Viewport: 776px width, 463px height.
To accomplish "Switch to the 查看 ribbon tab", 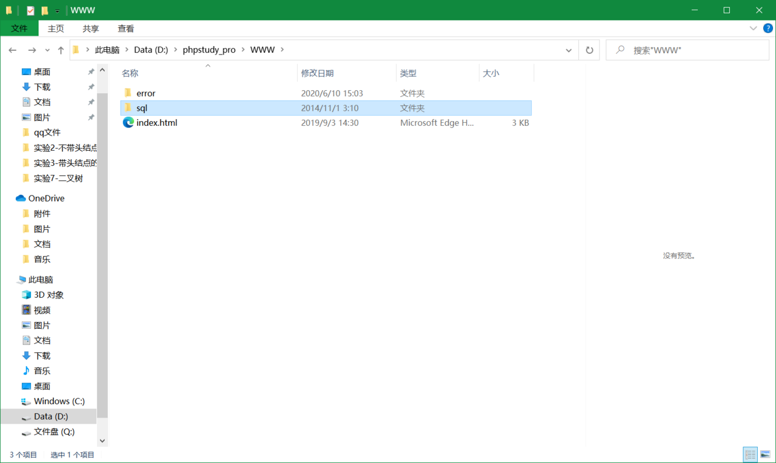I will [126, 28].
